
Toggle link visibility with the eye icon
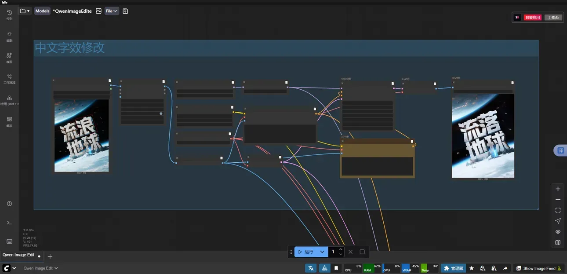coord(558,232)
